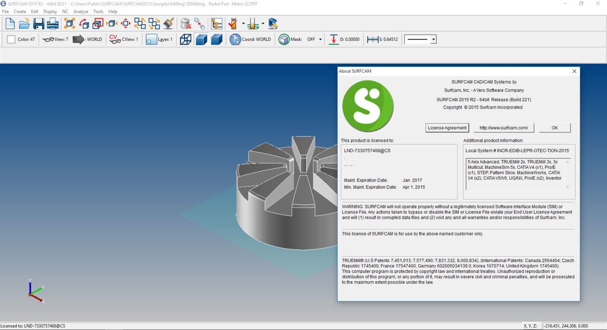Enable the second shaded cube display mode

point(217,39)
